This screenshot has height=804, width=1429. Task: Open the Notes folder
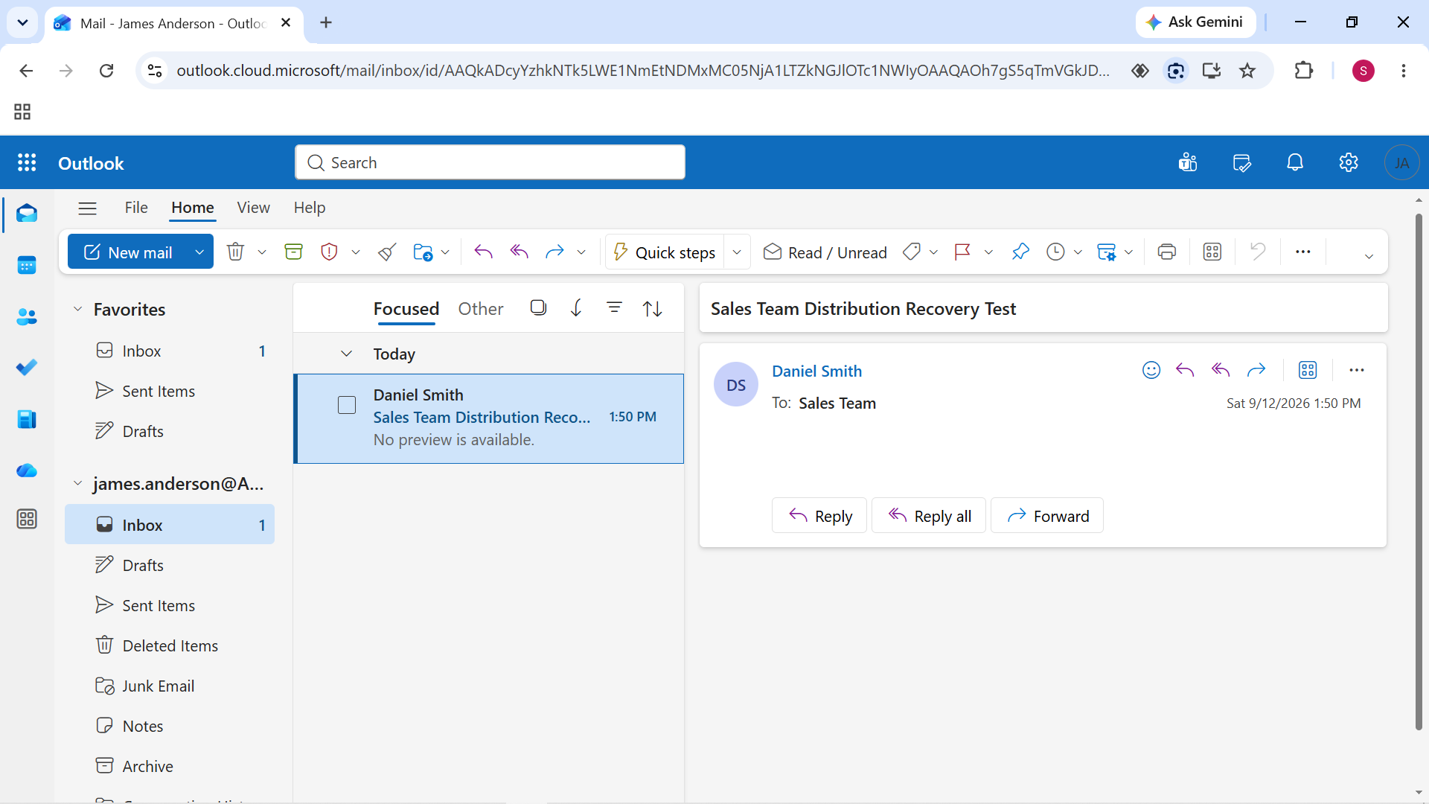pyautogui.click(x=170, y=726)
